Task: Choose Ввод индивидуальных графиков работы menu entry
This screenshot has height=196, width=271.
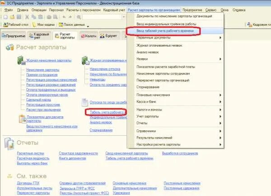Action: pyautogui.click(x=166, y=24)
